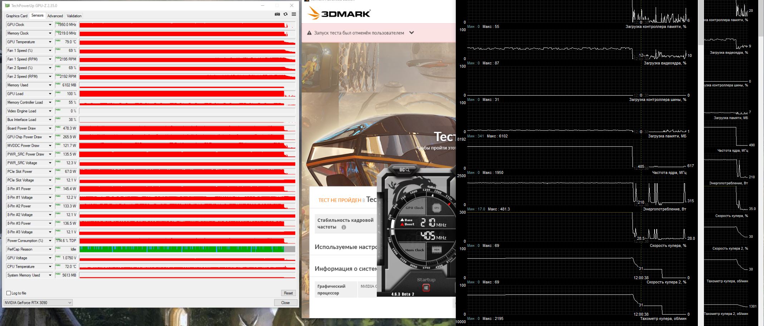
Task: Click the 'Макс : 481.3' power reading
Action: coord(499,209)
